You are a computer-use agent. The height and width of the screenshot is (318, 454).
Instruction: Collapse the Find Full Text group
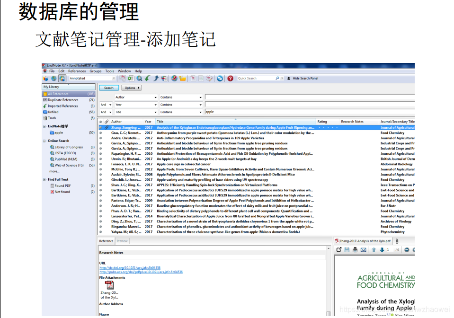tap(45, 180)
